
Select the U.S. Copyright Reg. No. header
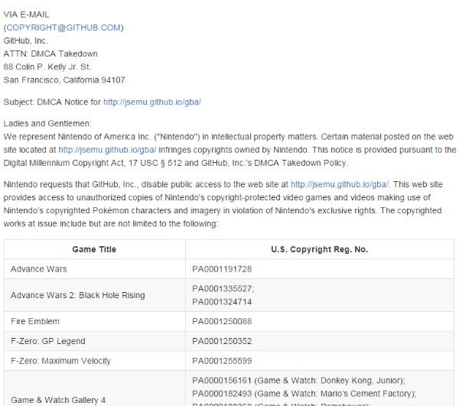coord(319,249)
